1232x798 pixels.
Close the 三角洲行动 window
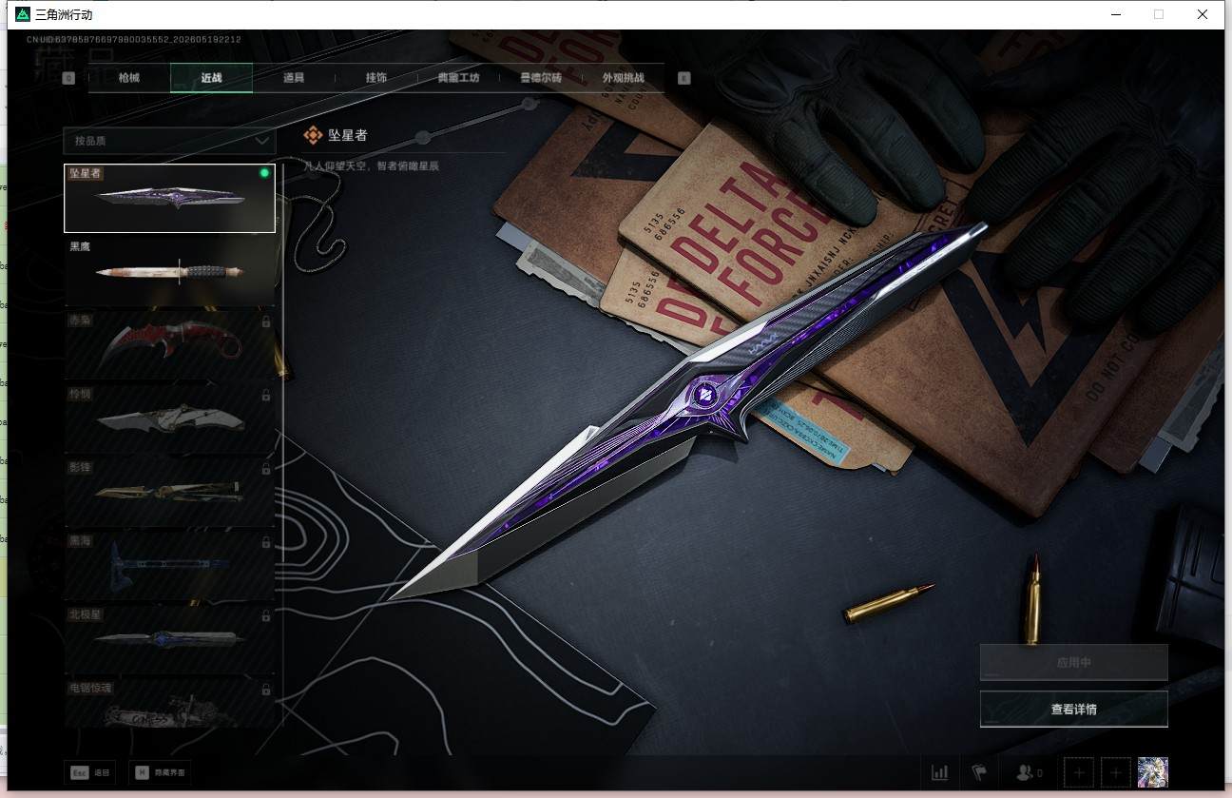[x=1203, y=14]
